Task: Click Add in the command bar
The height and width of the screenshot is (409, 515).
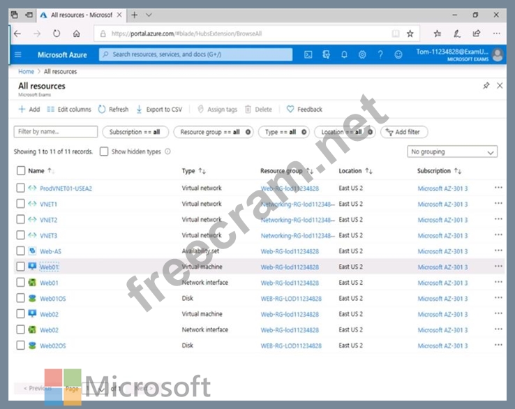Action: pyautogui.click(x=29, y=110)
